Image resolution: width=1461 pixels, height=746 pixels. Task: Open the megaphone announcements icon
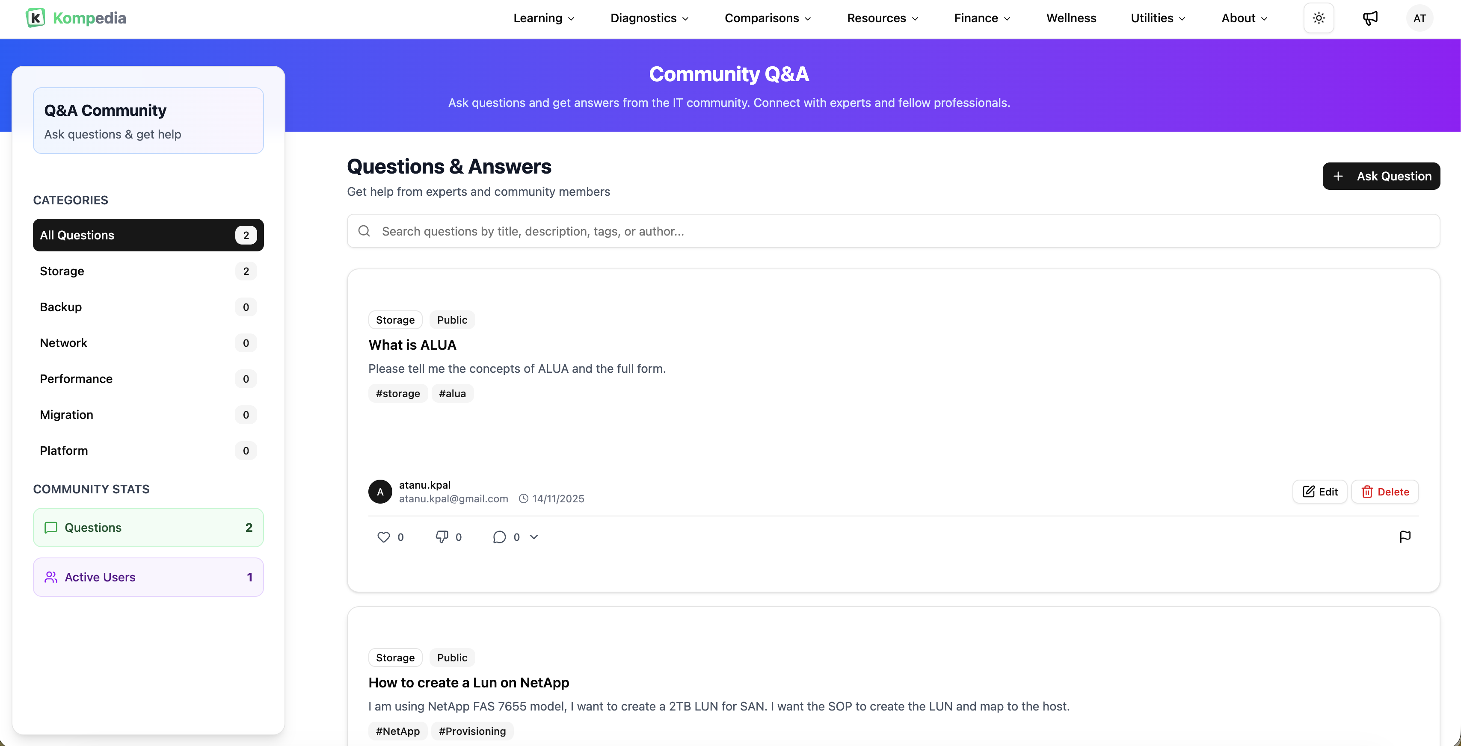coord(1370,18)
